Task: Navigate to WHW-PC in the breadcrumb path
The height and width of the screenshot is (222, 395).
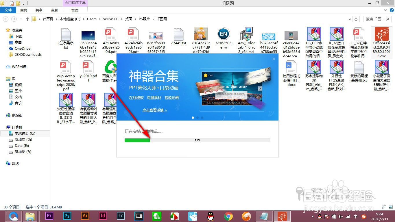Action: 111,19
